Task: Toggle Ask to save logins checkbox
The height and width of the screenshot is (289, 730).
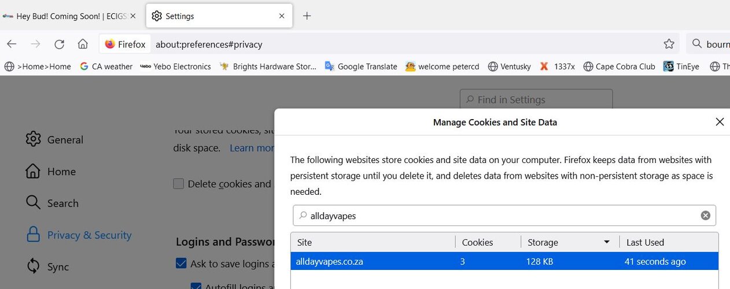Action: [x=181, y=264]
